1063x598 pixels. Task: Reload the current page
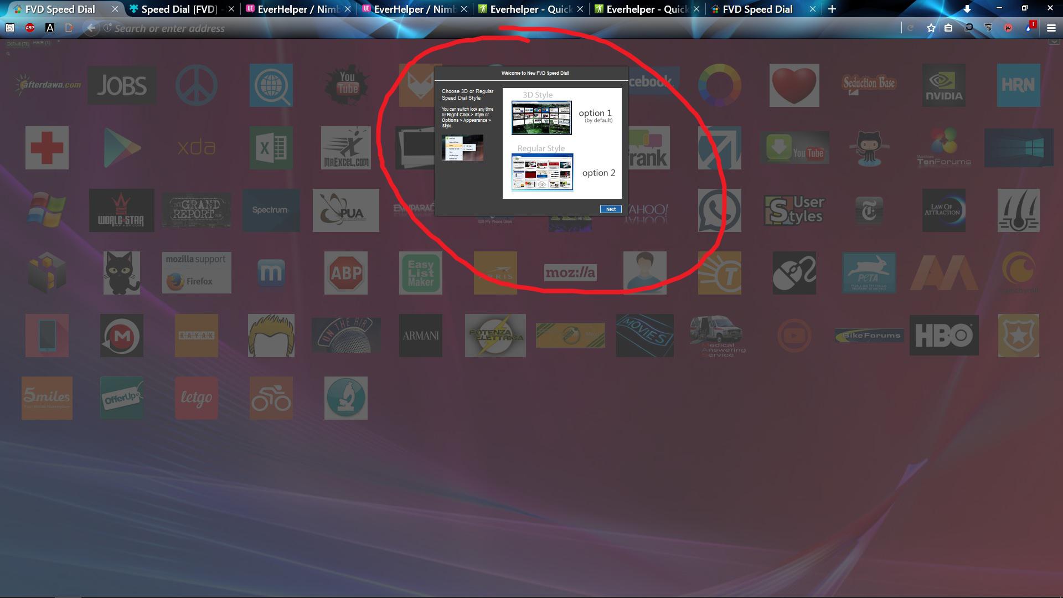point(910,28)
